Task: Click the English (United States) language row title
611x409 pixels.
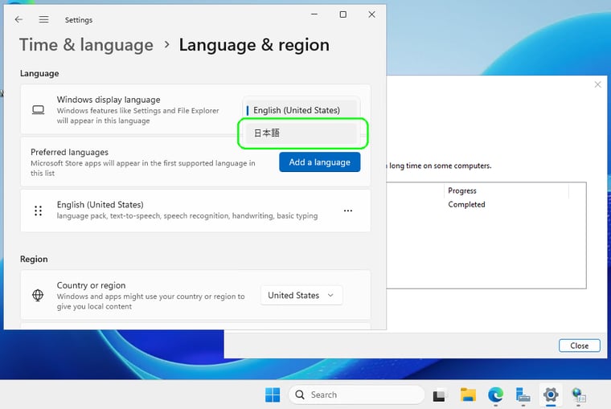Action: [100, 204]
